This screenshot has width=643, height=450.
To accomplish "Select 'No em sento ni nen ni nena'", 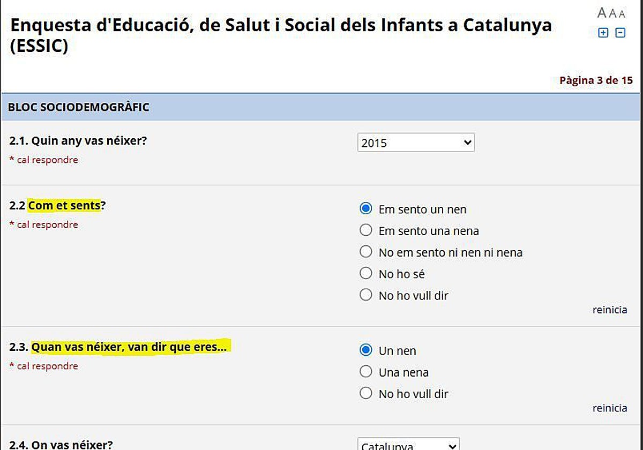I will tap(366, 251).
